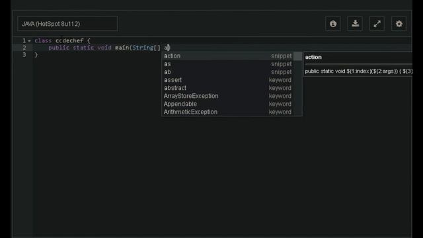The width and height of the screenshot is (423, 238).
Task: Click the 'ccdechef' class name in code
Action: (69, 40)
